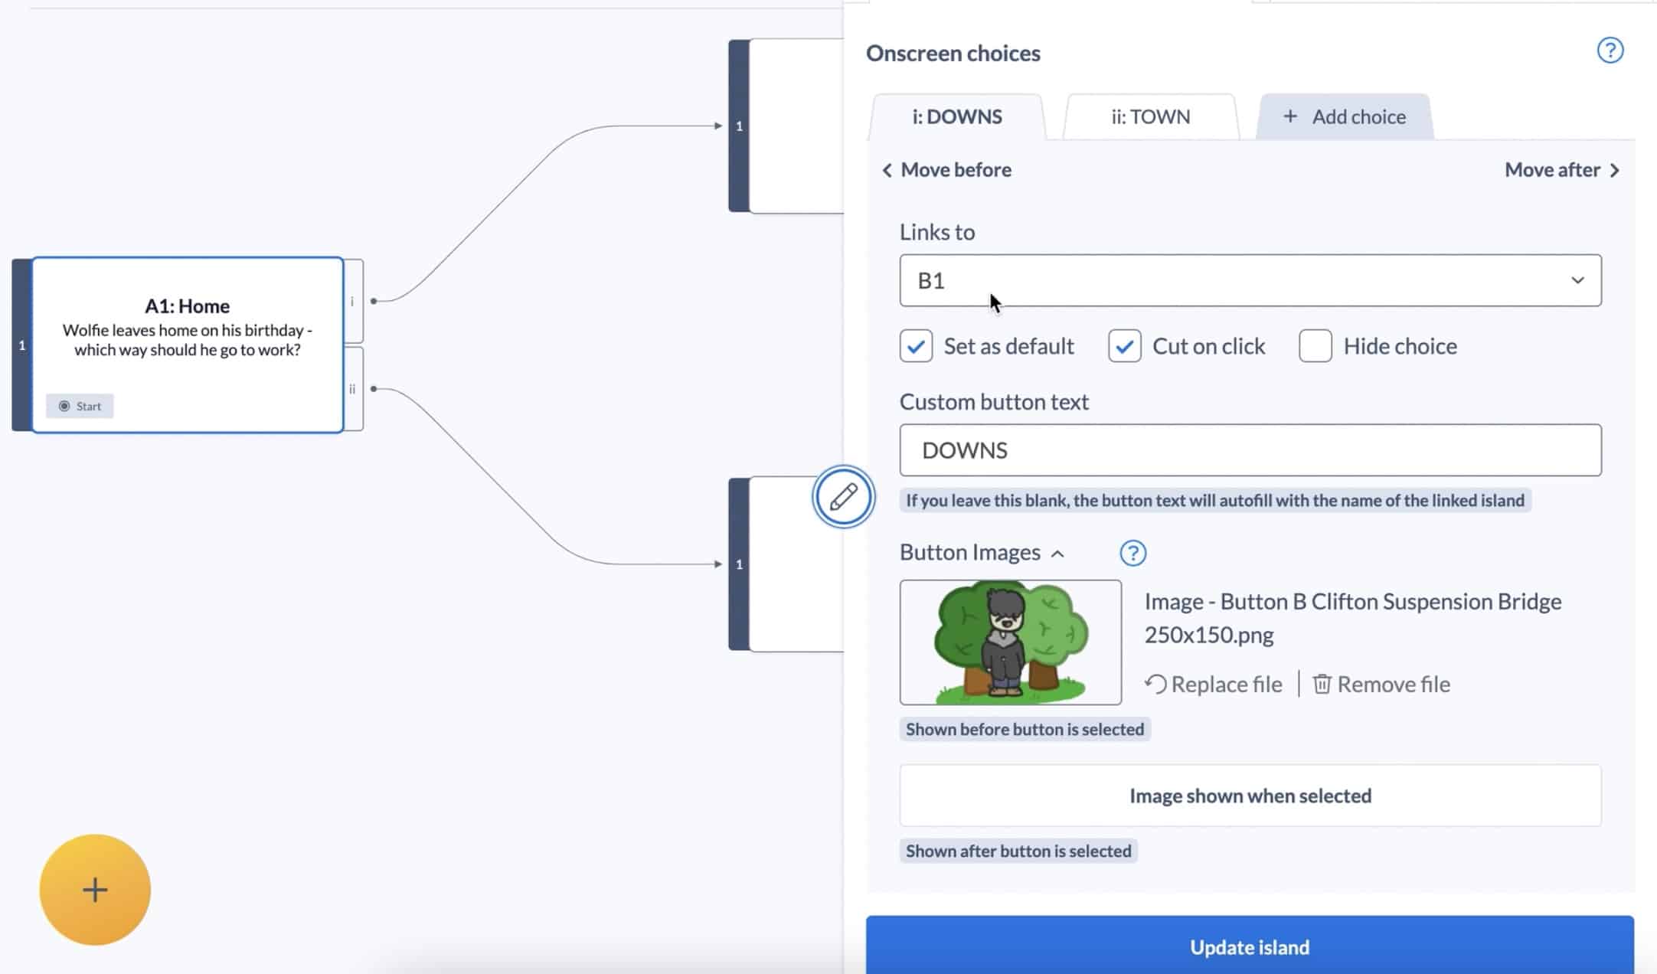Toggle the Cut on click checkbox

pyautogui.click(x=1123, y=345)
